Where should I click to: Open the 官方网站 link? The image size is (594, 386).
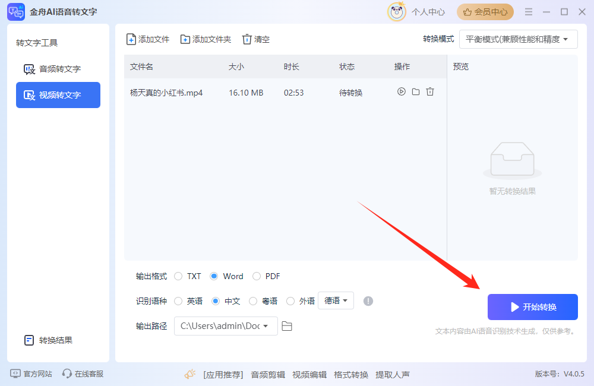click(31, 374)
